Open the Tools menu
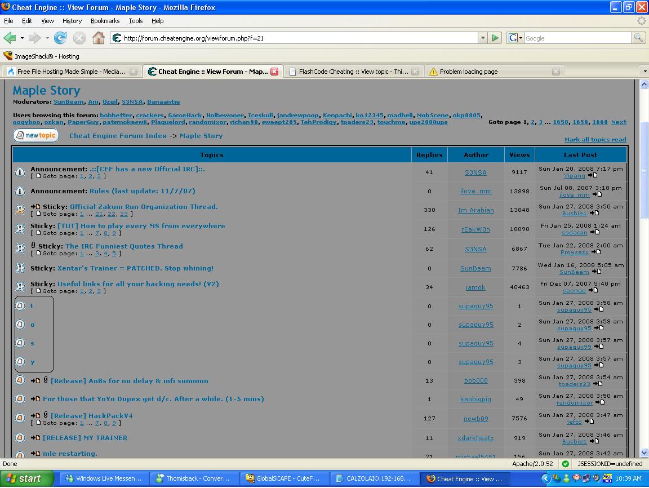The width and height of the screenshot is (649, 488). (135, 21)
